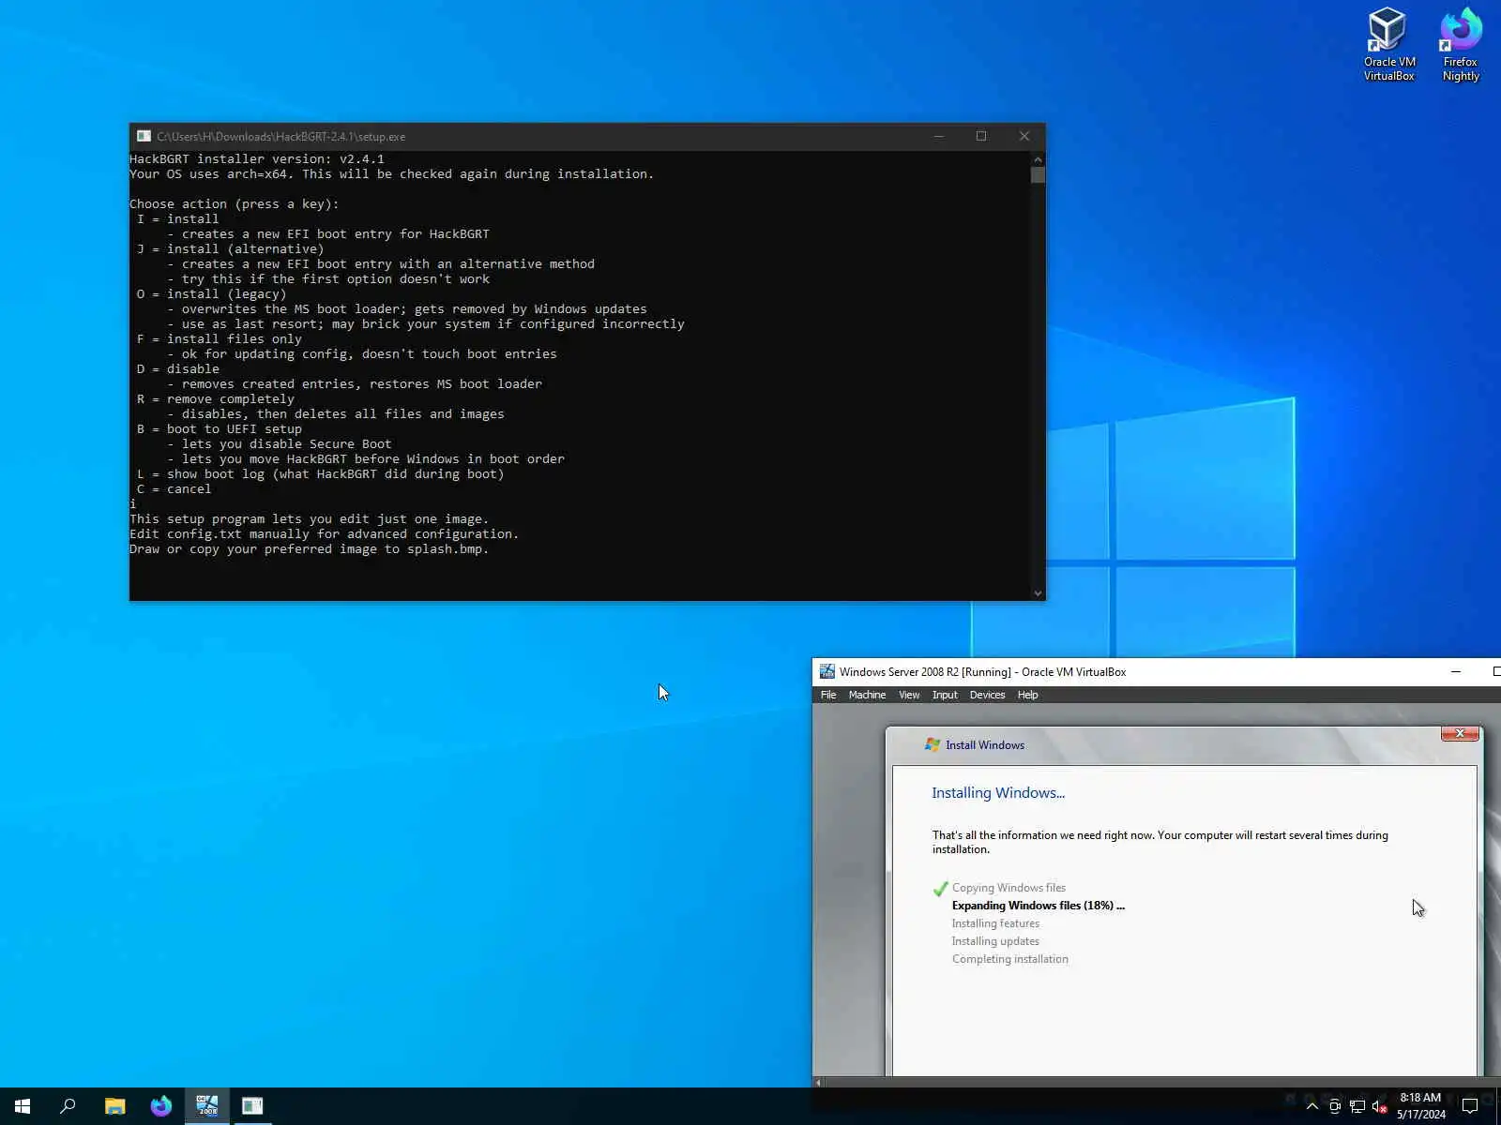Open the Action Center notifications icon

1470,1106
